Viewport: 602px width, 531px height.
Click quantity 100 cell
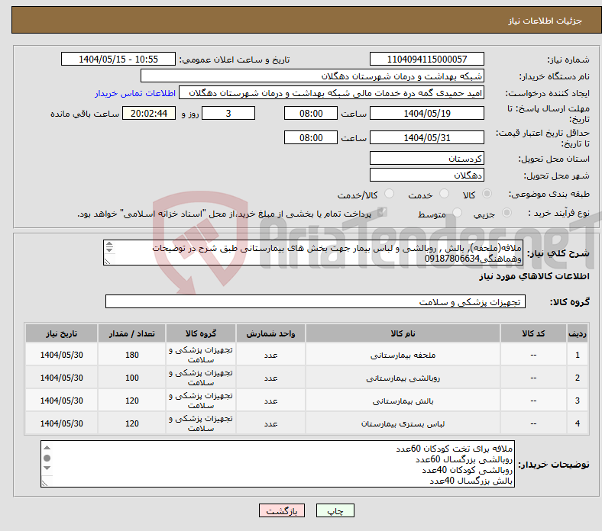[131, 378]
